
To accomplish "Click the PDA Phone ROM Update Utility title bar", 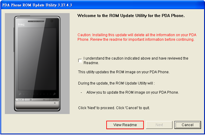I will pos(102,5).
